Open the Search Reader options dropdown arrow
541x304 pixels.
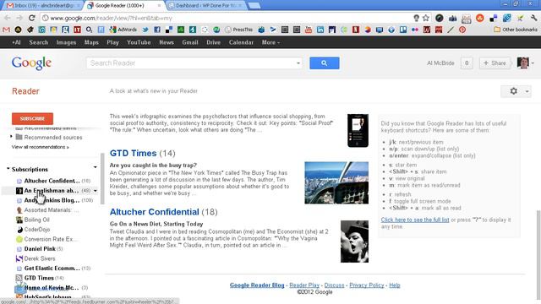298,63
